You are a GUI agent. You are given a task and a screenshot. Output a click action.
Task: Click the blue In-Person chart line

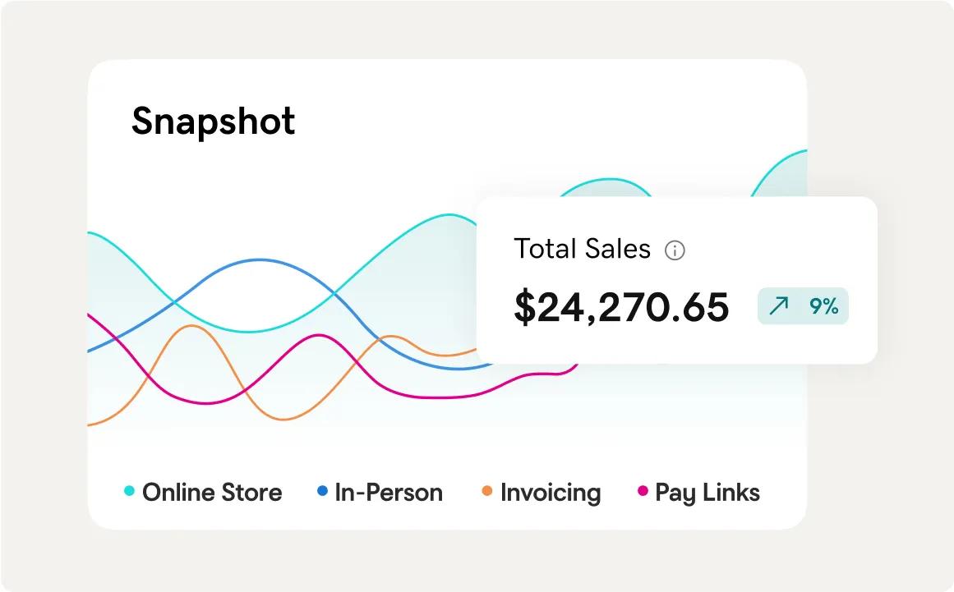260,260
